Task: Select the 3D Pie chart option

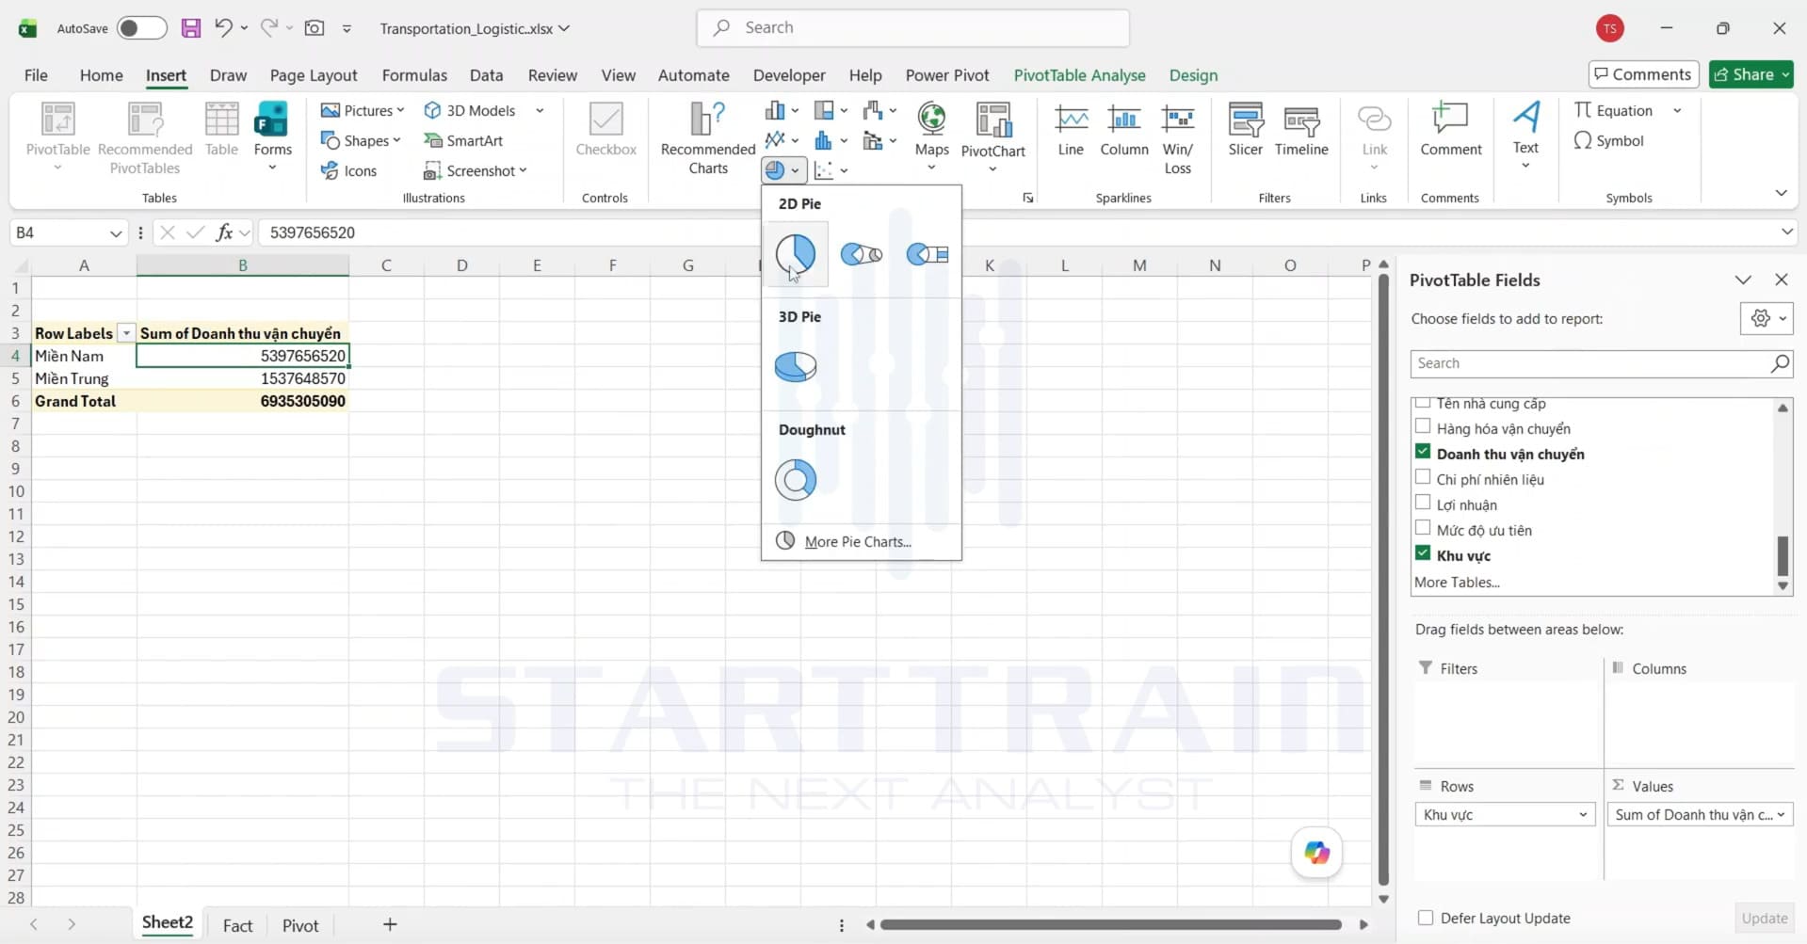Action: pyautogui.click(x=796, y=366)
